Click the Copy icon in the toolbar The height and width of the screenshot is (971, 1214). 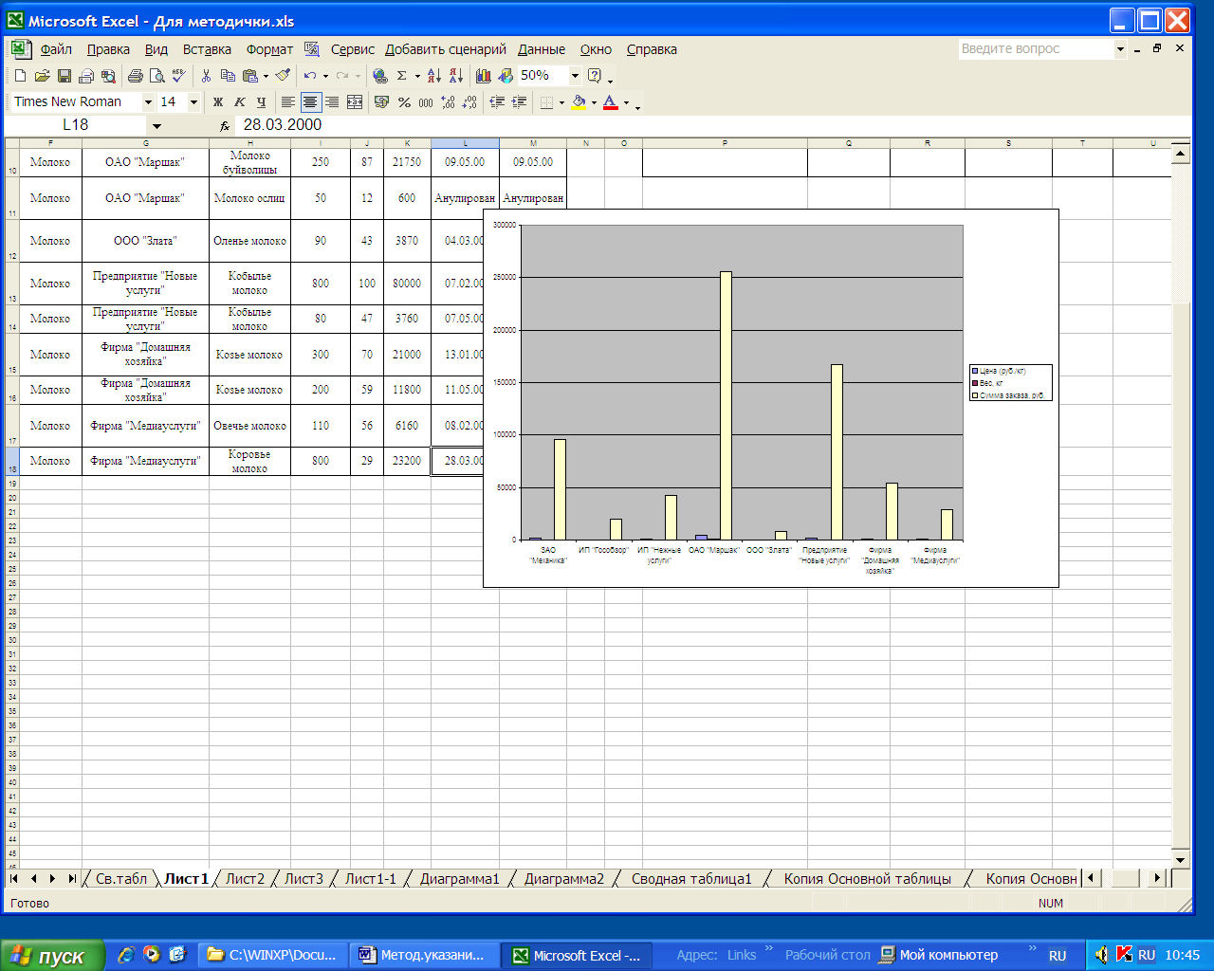coord(228,76)
